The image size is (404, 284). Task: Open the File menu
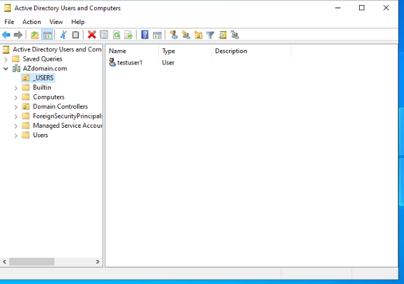(x=9, y=22)
